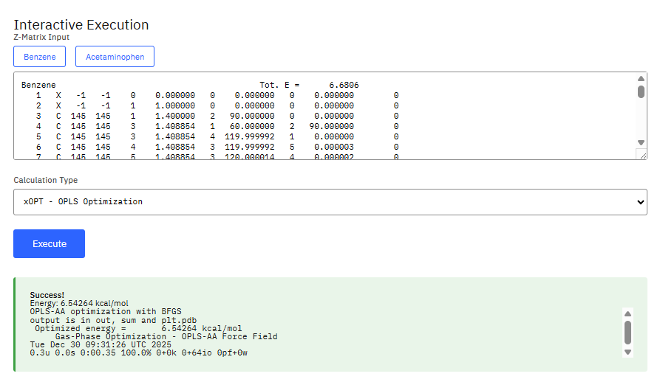Click the Z-matrix textarea scrollbar thumb
The width and height of the screenshot is (660, 382).
[x=641, y=91]
